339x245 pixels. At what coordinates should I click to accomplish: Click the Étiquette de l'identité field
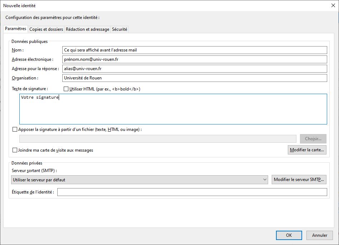(192, 192)
